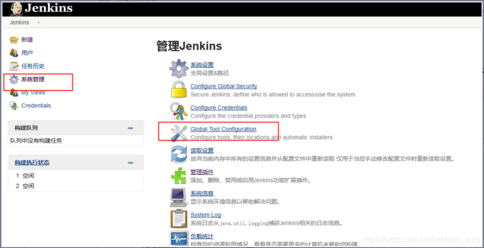Open 系统管理 in the sidebar
This screenshot has height=248, width=484.
[33, 79]
